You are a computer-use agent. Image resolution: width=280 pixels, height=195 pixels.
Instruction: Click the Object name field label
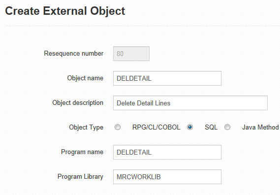pos(85,78)
